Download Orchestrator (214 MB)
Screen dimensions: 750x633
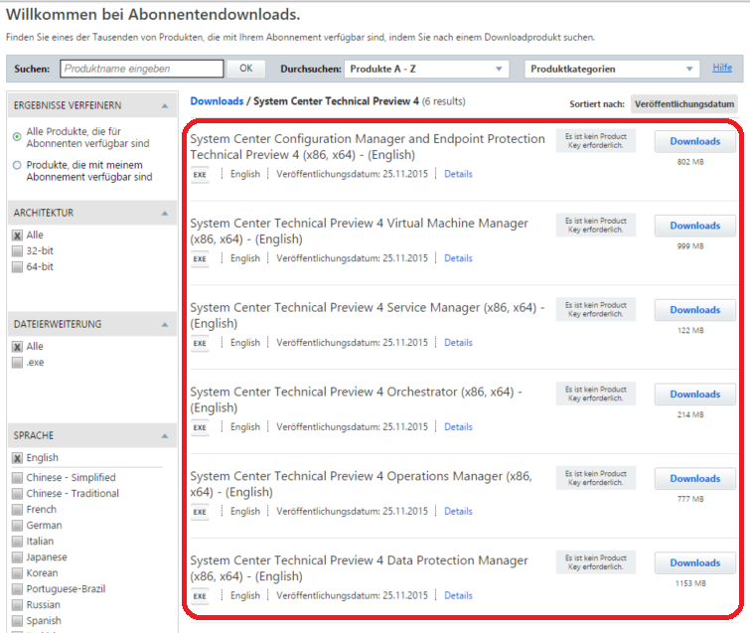[695, 395]
